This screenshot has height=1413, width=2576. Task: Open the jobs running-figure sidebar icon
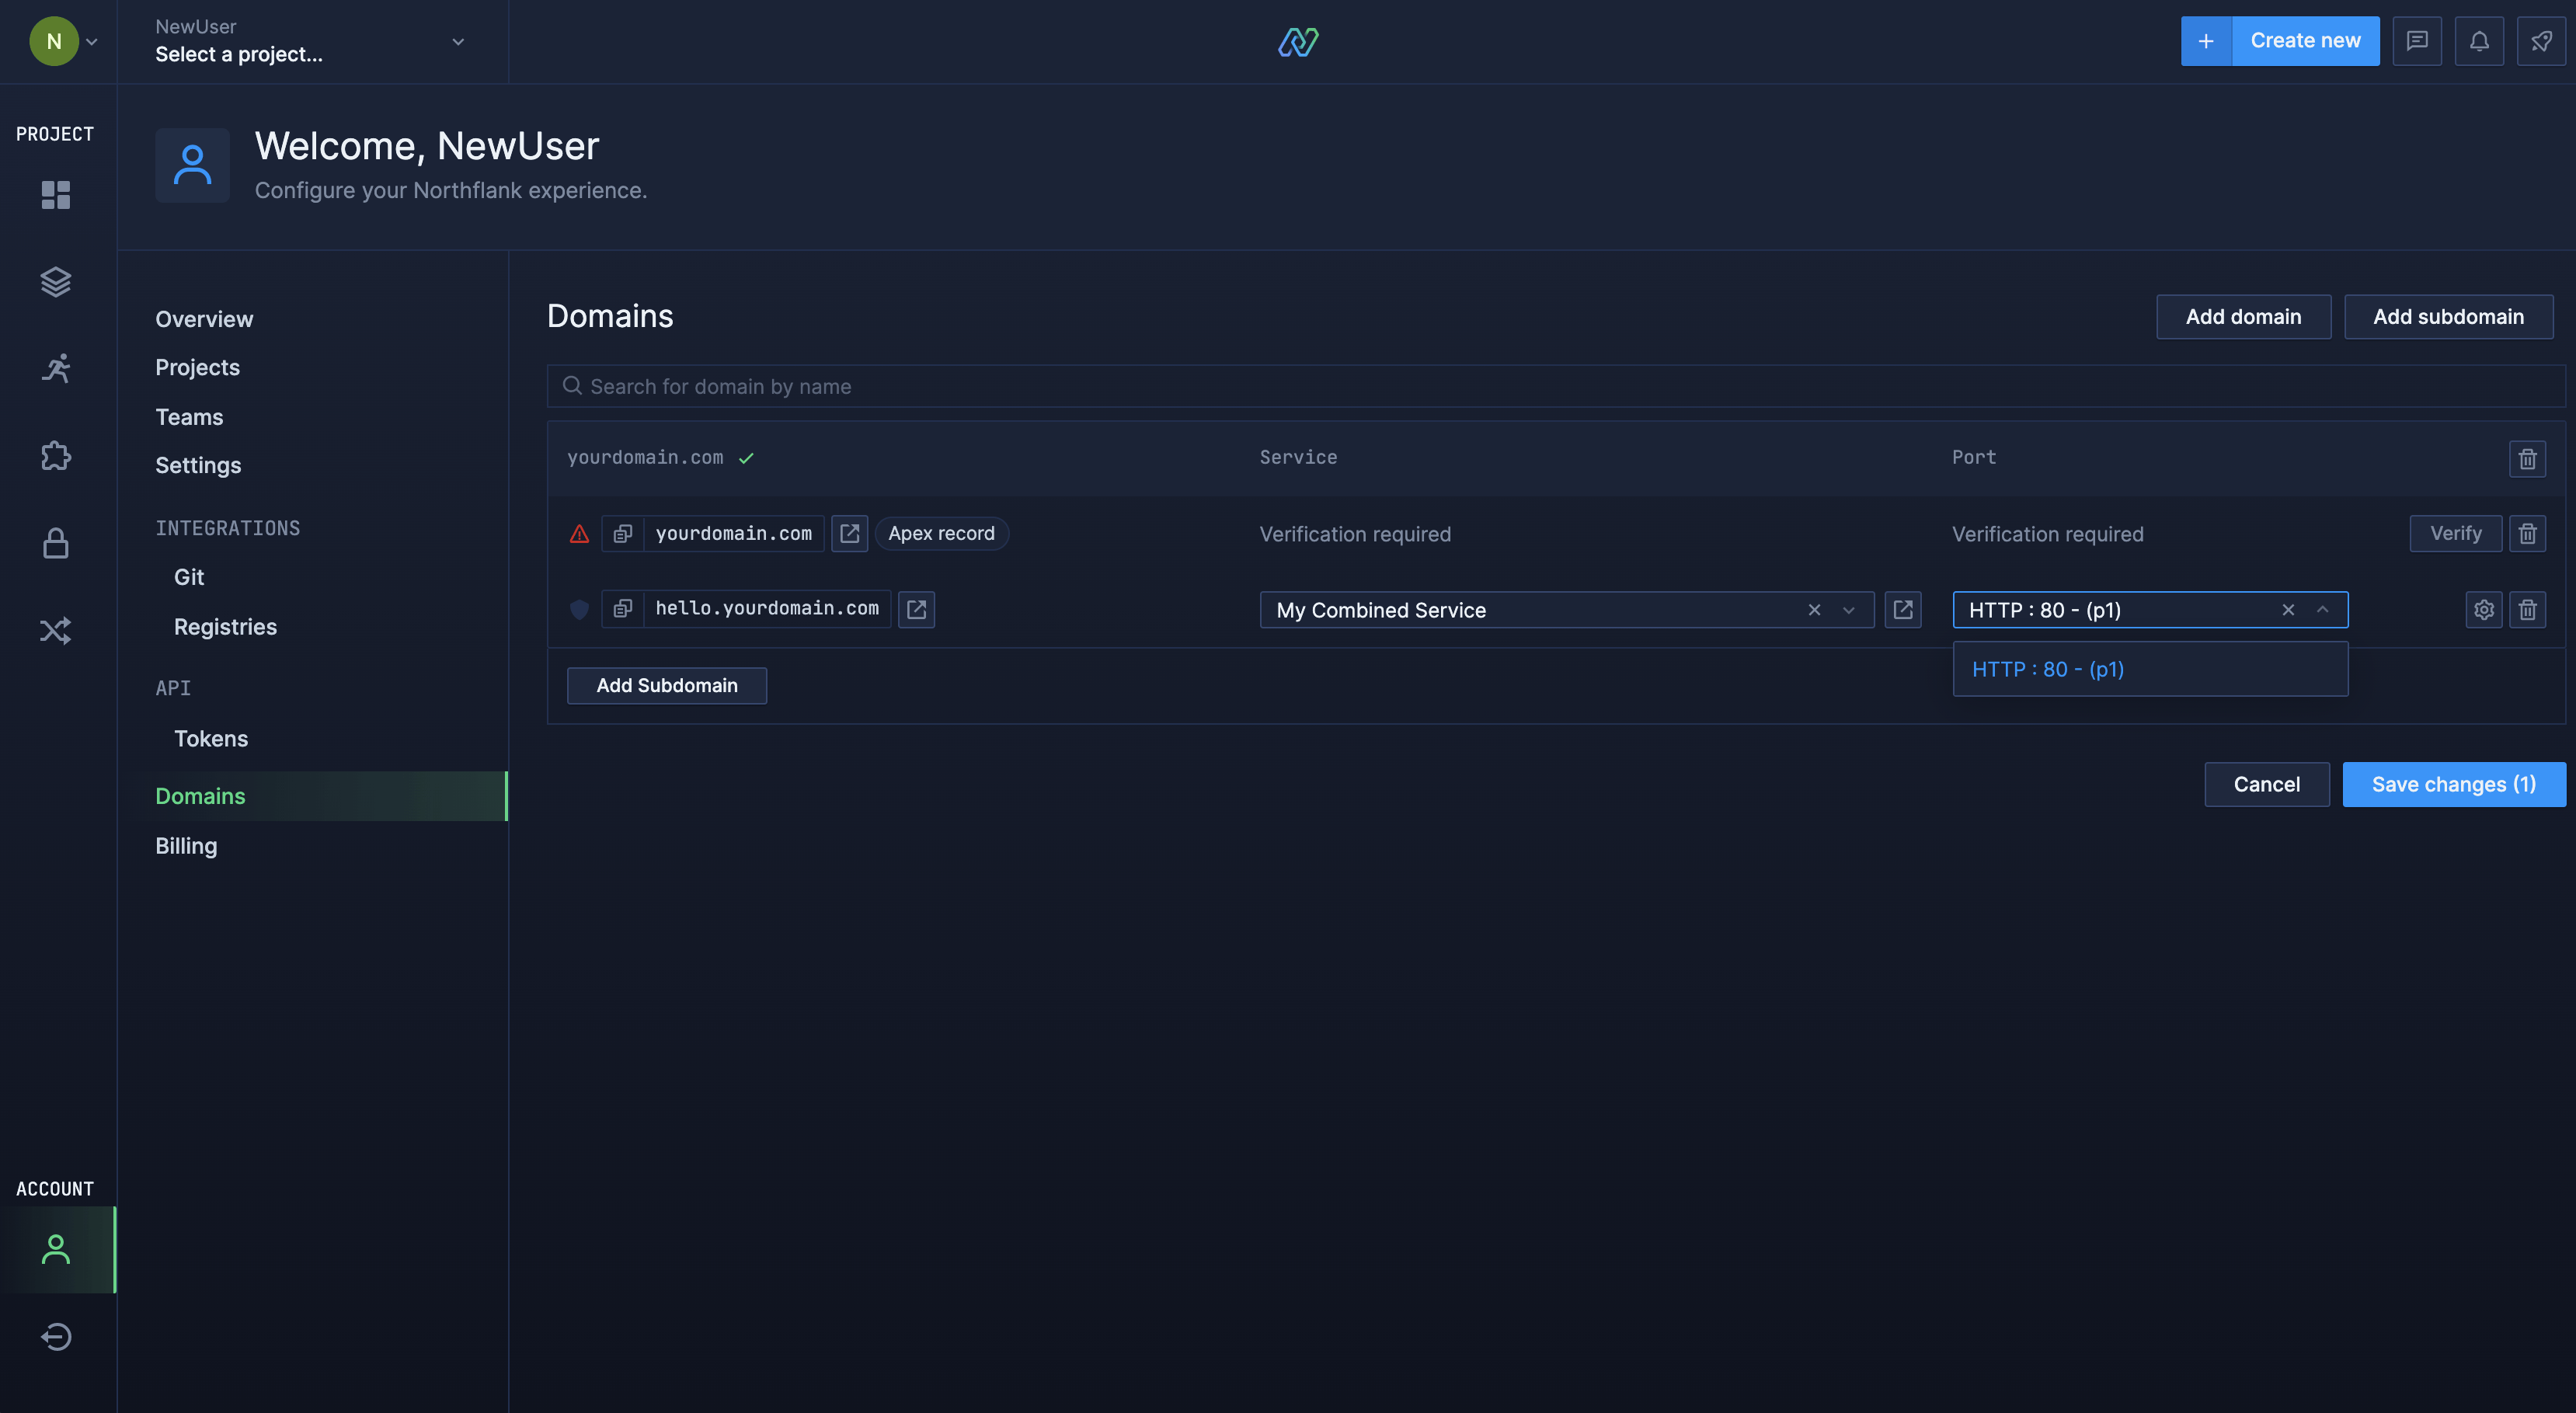click(x=56, y=369)
